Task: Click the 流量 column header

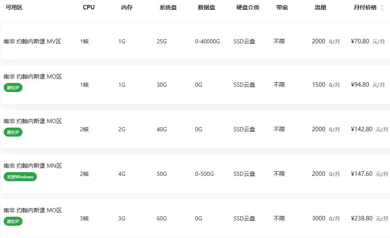Action: pyautogui.click(x=320, y=8)
